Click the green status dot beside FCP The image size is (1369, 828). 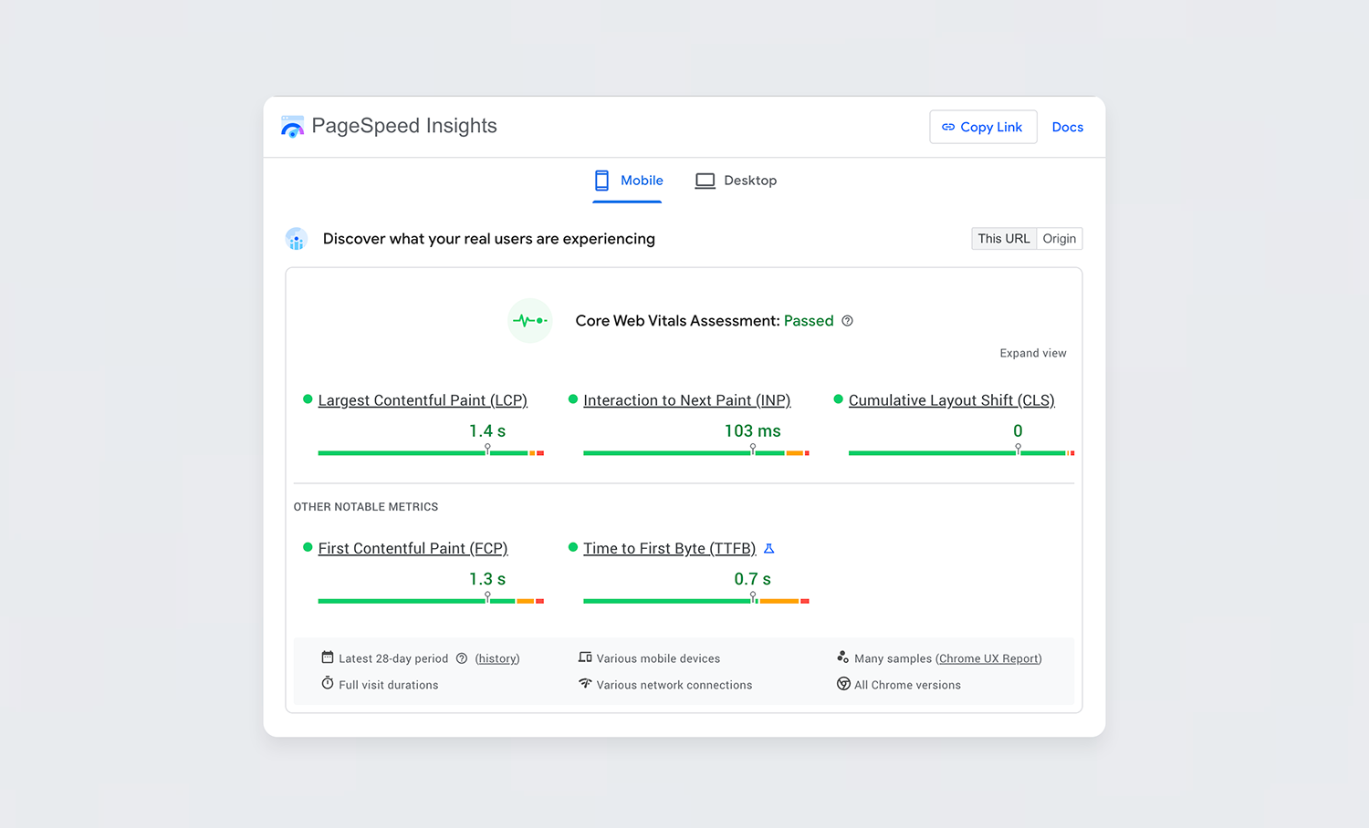point(308,547)
